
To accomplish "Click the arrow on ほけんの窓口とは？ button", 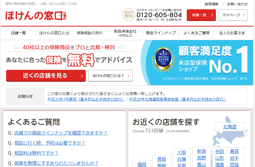I will point(129,76).
